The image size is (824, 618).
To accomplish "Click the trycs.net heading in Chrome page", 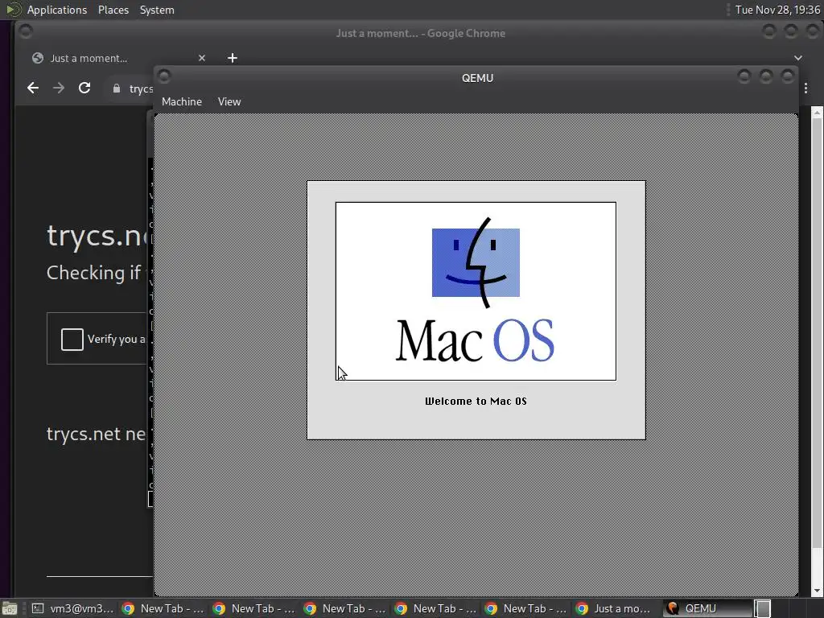I will click(x=98, y=235).
